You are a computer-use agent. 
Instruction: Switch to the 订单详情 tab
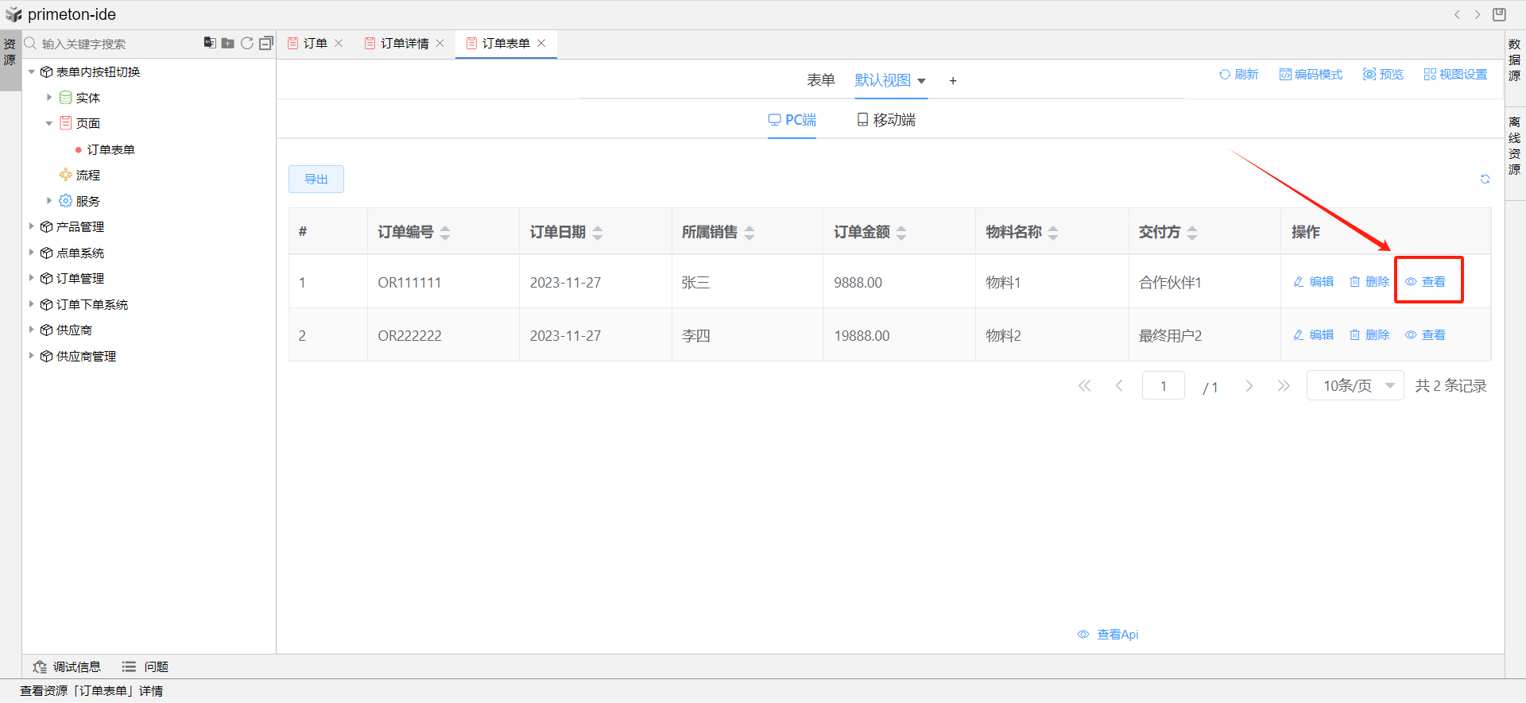click(x=404, y=43)
